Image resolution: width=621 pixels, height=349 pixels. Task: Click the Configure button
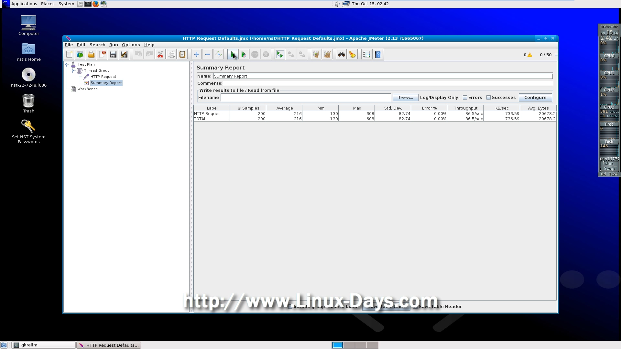tap(535, 98)
